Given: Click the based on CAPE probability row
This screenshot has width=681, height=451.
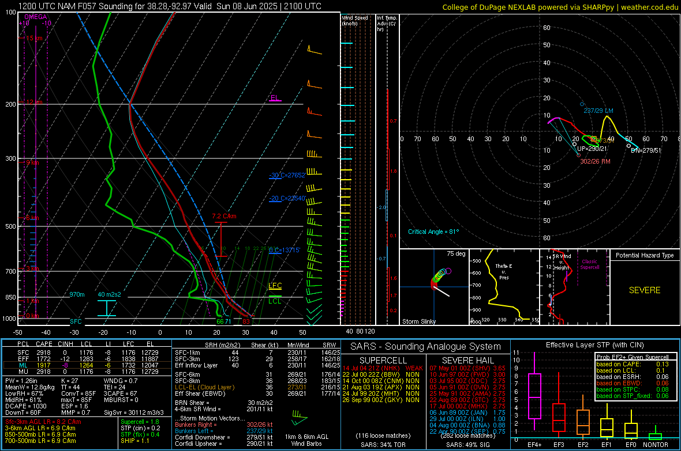Looking at the screenshot, I should pos(633,364).
